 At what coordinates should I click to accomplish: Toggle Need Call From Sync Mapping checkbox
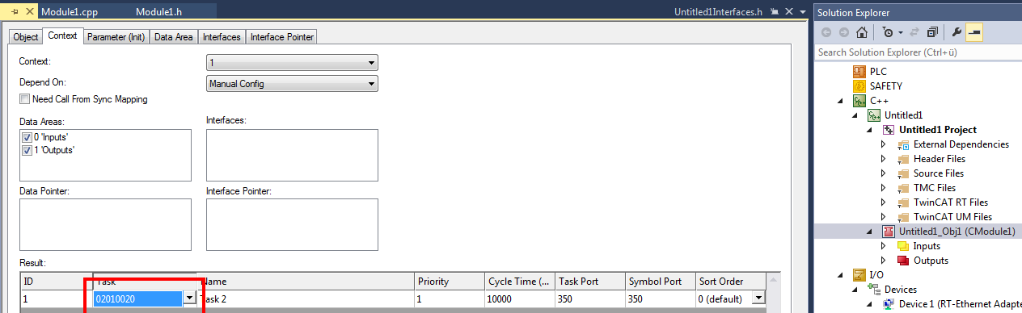click(24, 99)
